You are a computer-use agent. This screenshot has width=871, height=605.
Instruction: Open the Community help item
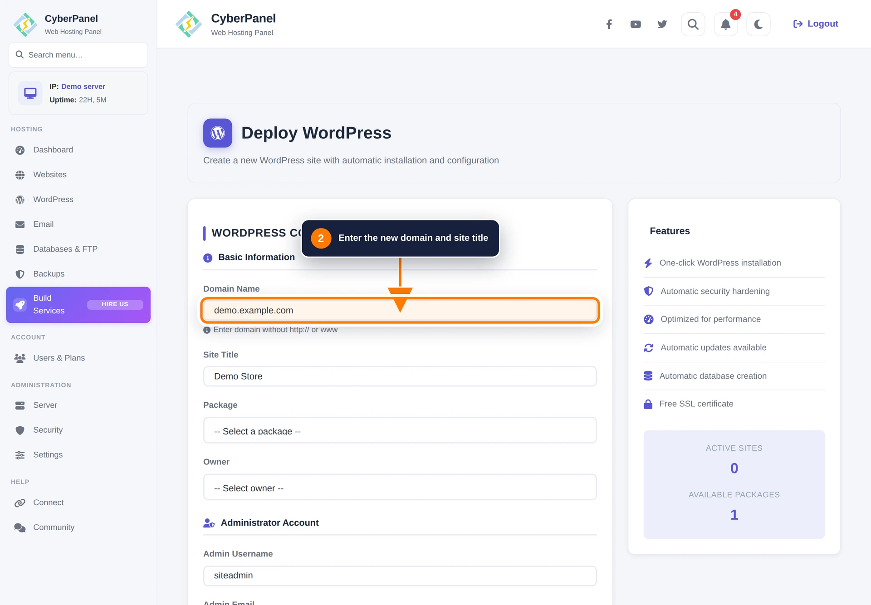click(78, 527)
